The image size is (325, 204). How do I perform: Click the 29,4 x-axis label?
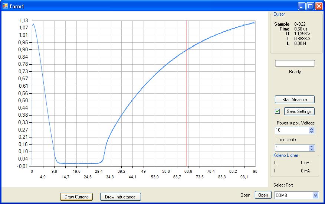click(x=99, y=171)
